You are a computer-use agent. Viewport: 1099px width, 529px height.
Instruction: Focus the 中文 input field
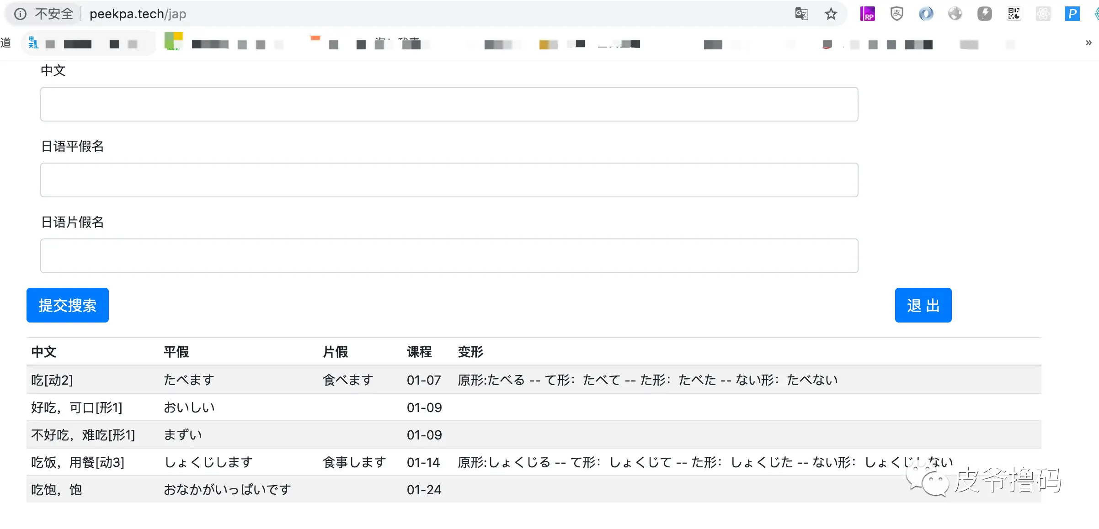tap(449, 104)
